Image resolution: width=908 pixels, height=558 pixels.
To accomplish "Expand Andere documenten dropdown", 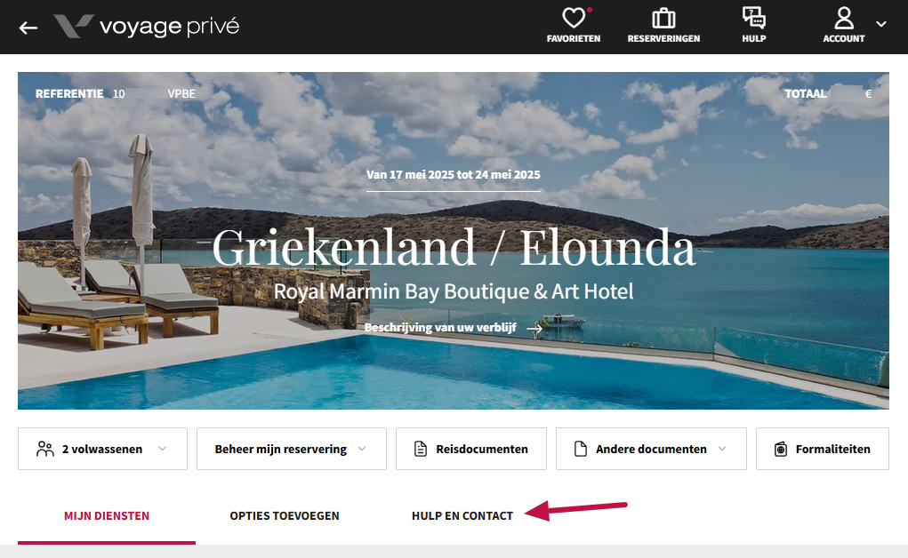I will tap(651, 449).
